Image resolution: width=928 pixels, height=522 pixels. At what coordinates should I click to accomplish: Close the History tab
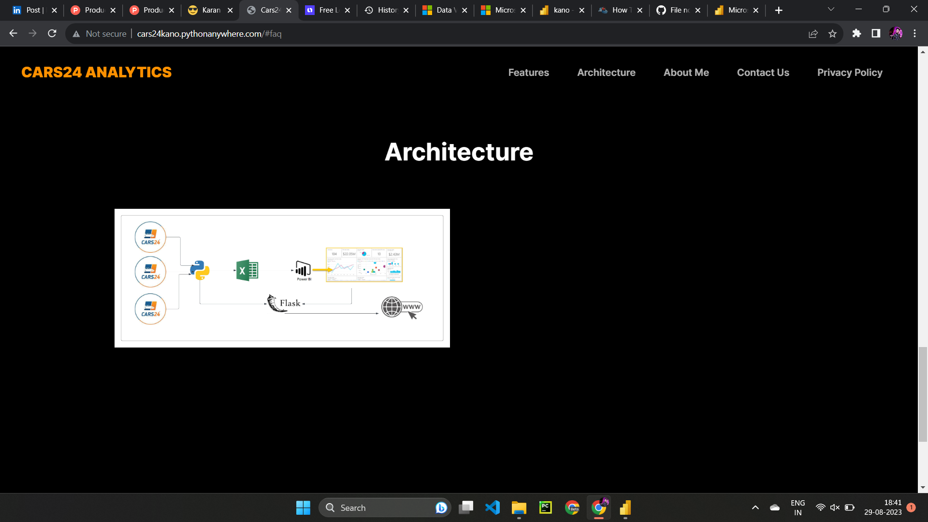[x=406, y=10]
